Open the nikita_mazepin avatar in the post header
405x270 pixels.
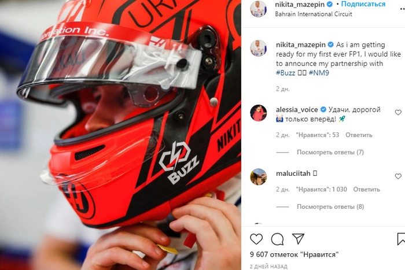tap(258, 9)
